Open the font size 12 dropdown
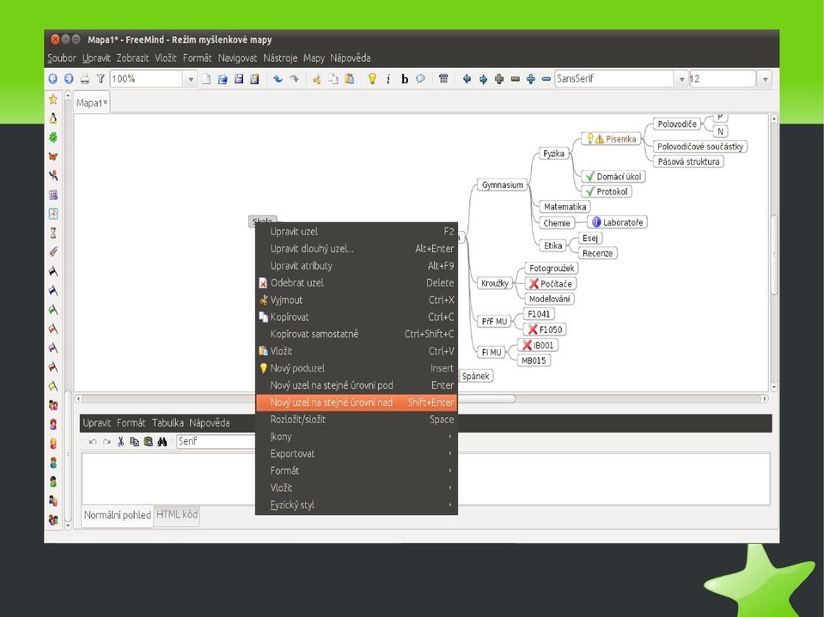The image size is (824, 617). (765, 79)
